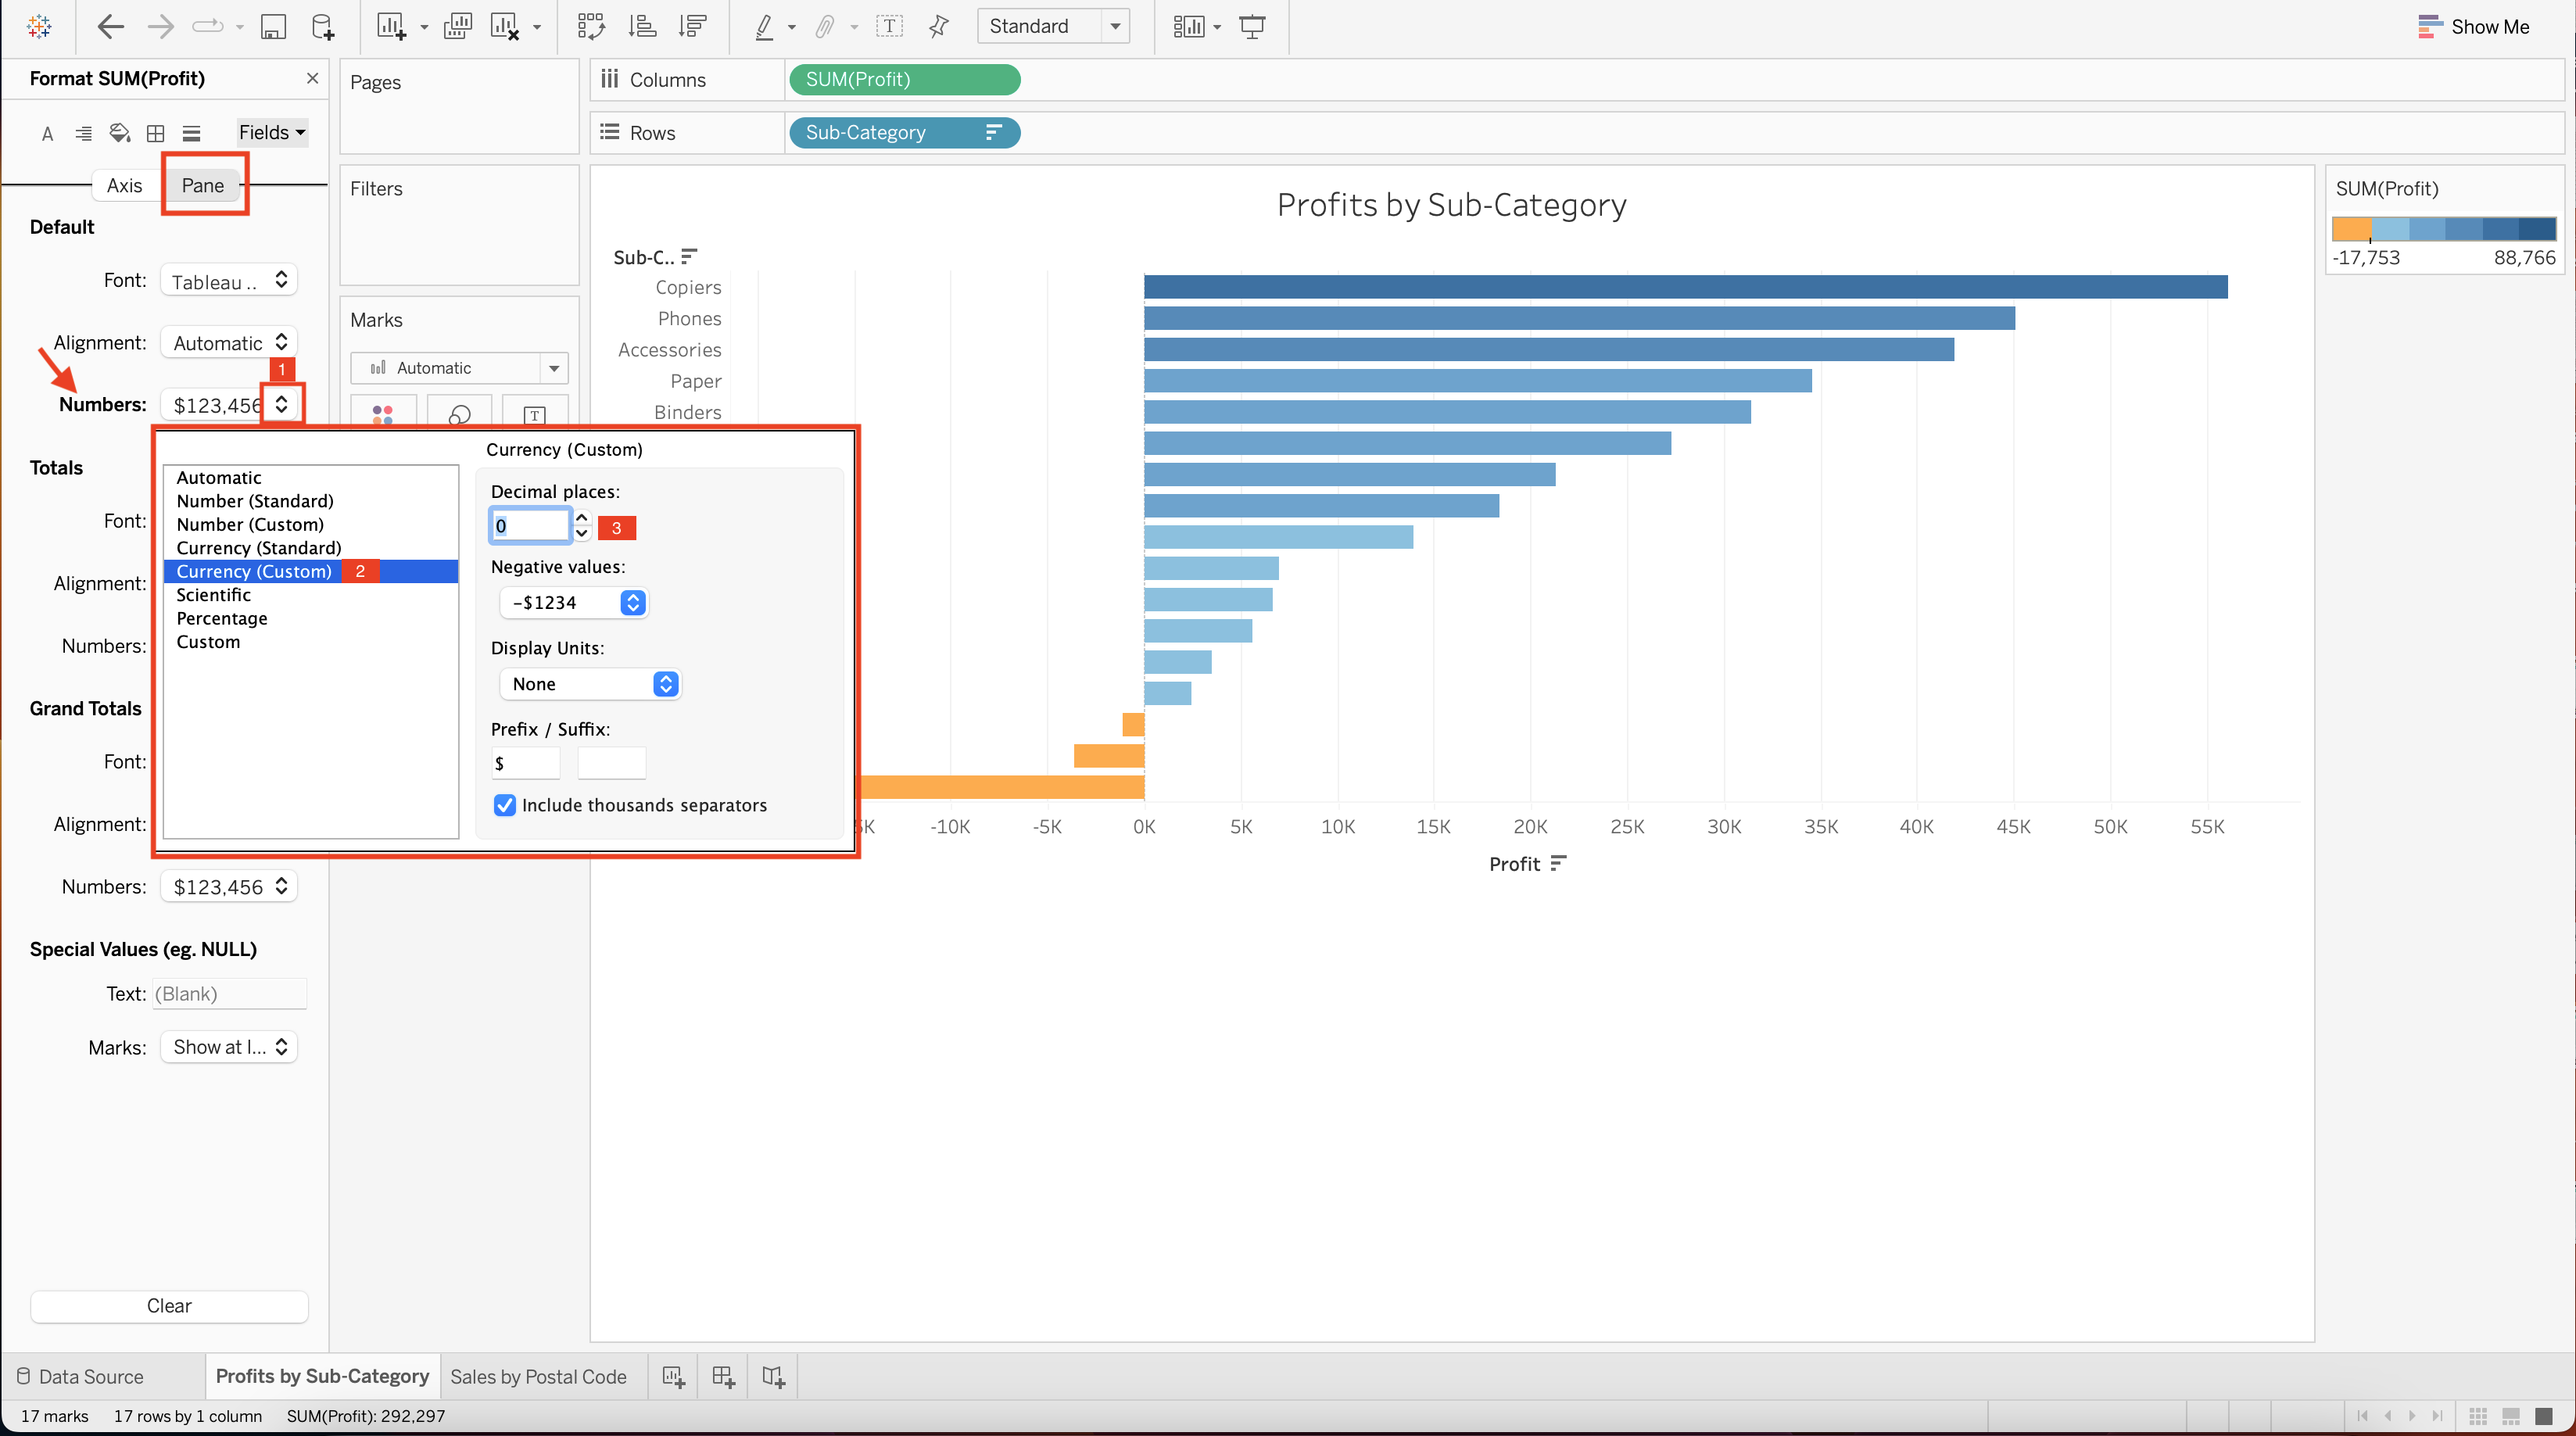Screen dimensions: 2576x1436
Task: Switch to the Axis tab
Action: 125,184
